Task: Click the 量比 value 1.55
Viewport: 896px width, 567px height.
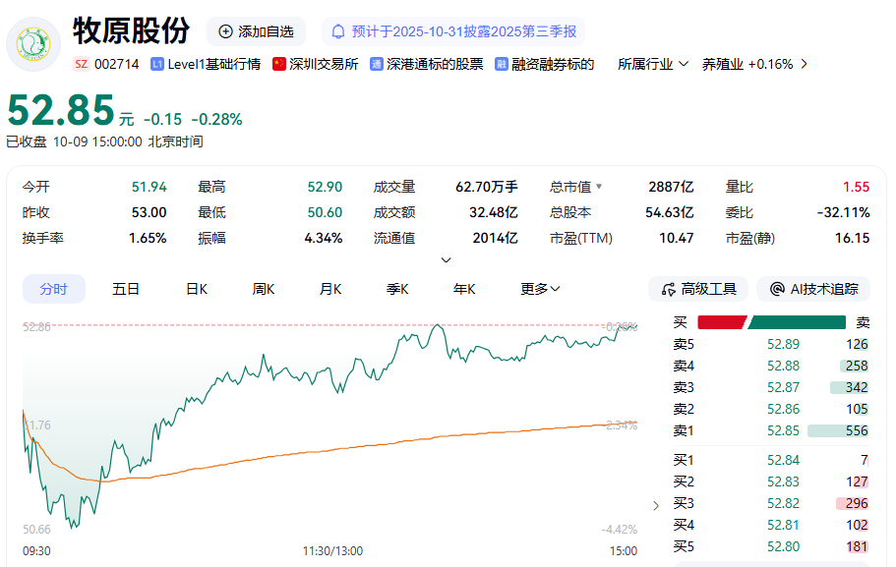Action: click(x=856, y=187)
